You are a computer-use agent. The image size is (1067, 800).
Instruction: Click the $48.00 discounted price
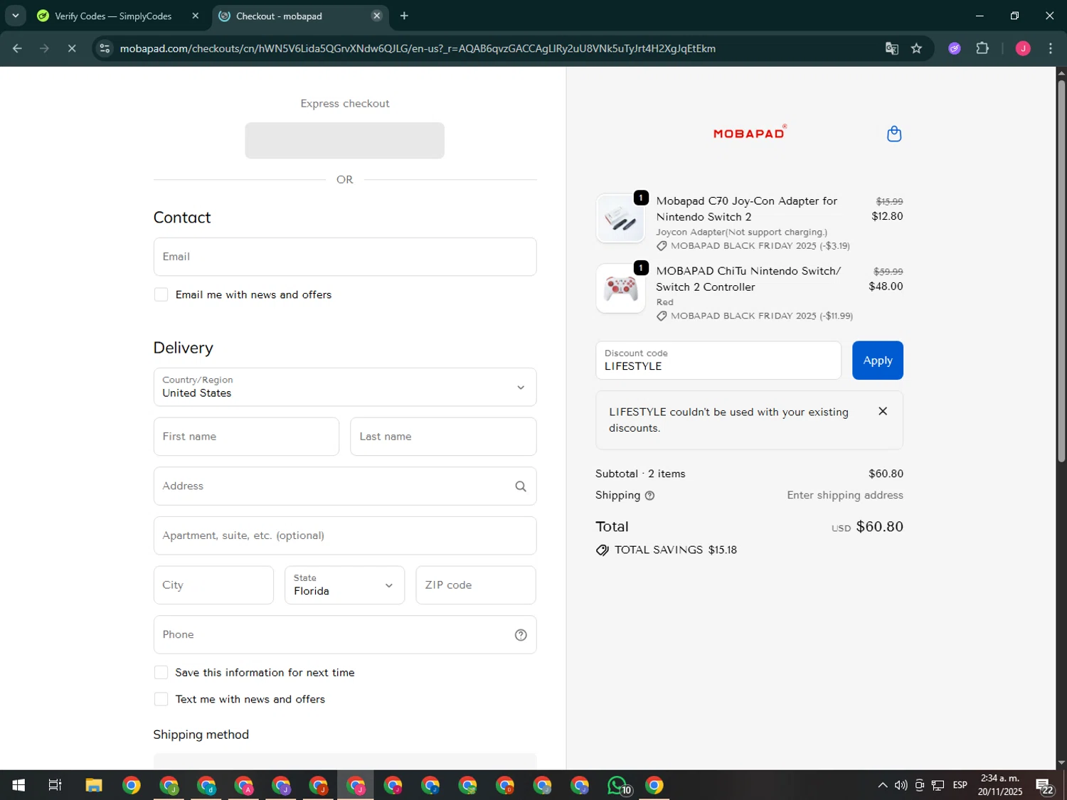tap(886, 287)
